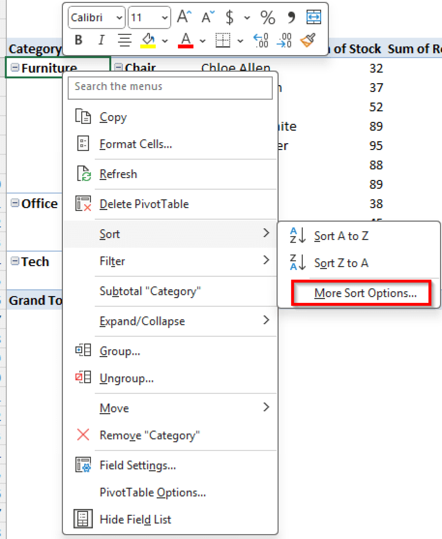Open the font name dropdown
442x539 pixels.
pyautogui.click(x=119, y=18)
